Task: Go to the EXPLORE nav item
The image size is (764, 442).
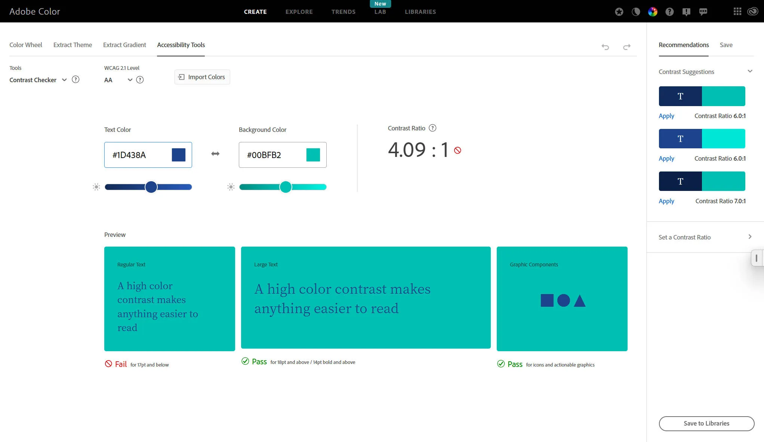Action: click(x=299, y=12)
